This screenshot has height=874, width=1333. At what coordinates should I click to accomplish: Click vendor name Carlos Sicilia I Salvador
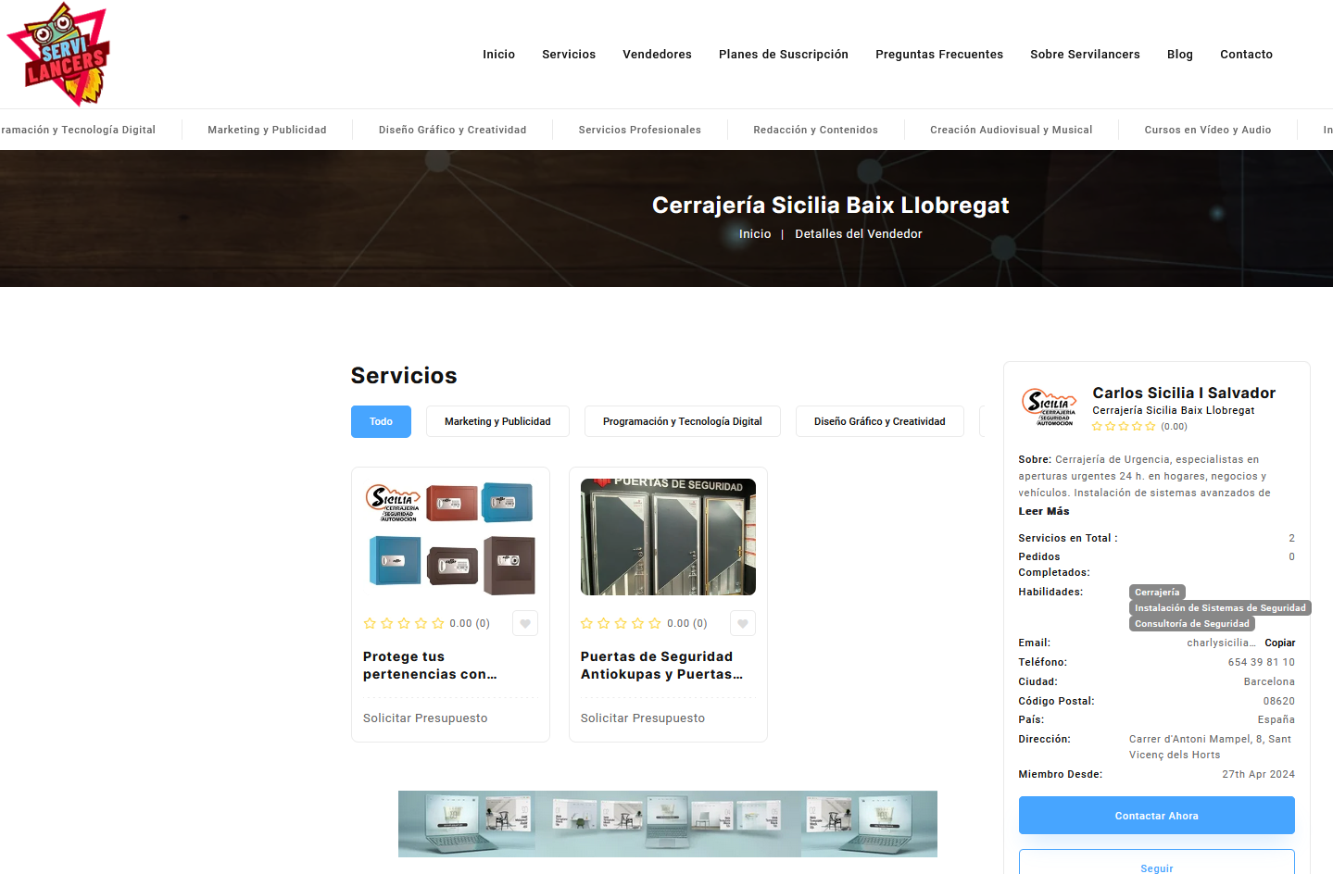tap(1184, 393)
